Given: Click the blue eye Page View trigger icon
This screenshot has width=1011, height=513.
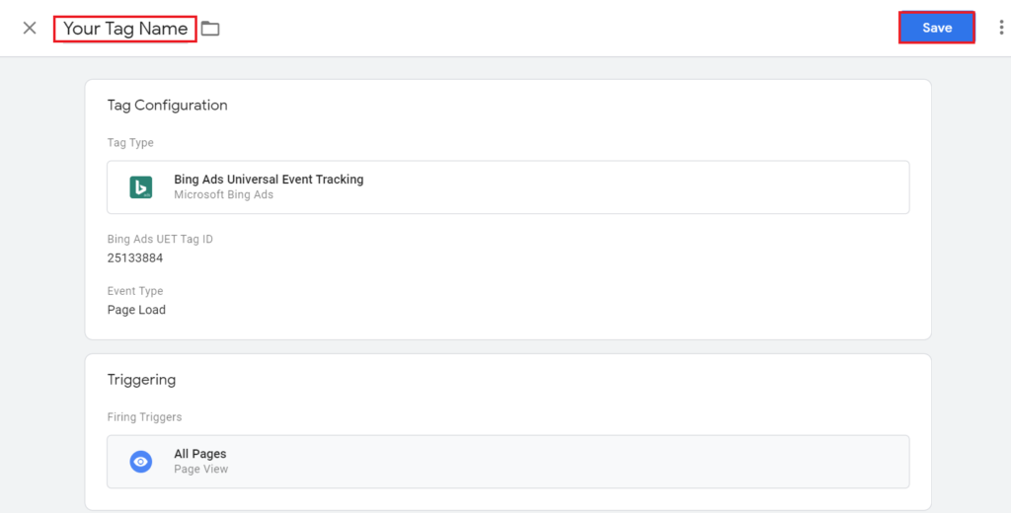Looking at the screenshot, I should (x=140, y=462).
